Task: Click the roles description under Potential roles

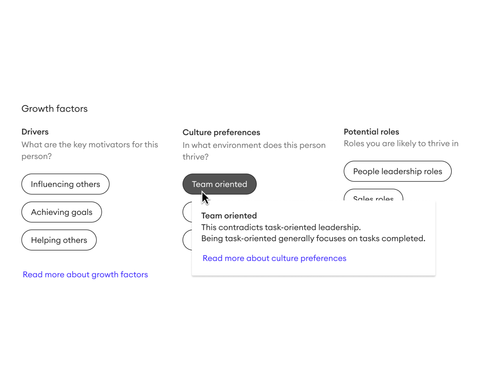Action: pos(401,143)
